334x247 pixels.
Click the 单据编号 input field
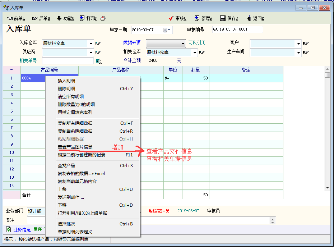point(237,29)
